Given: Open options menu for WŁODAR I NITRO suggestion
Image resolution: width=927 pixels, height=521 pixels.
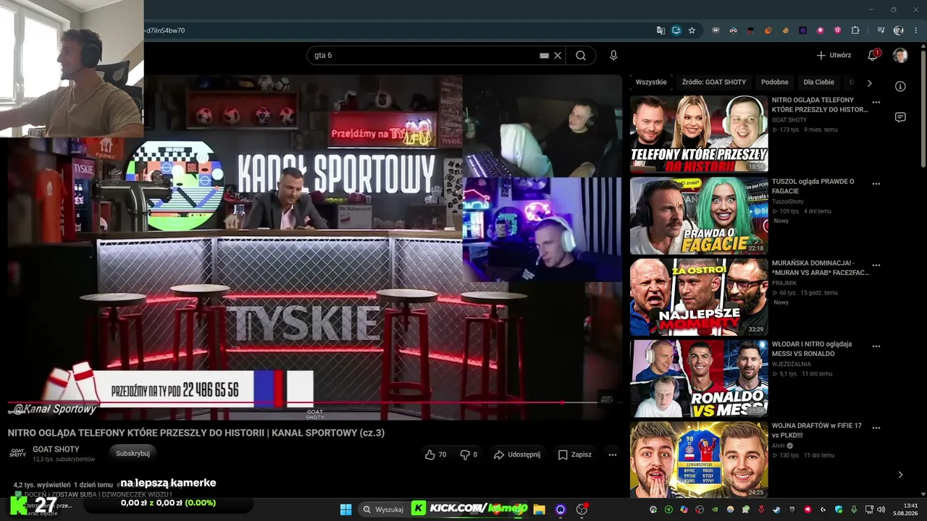Looking at the screenshot, I should point(876,347).
